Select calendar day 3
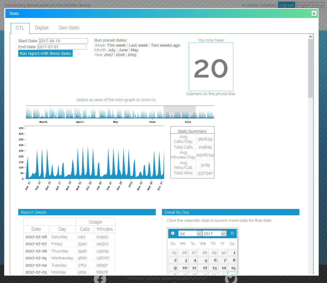Viewport: 327px width, 283px height. [x=183, y=260]
